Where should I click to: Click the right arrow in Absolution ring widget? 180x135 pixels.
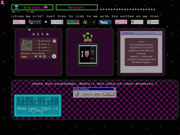pos(46,113)
